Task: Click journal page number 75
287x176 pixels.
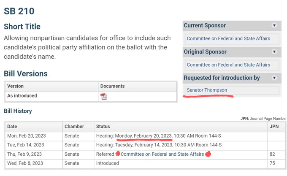Action: coord(272,163)
